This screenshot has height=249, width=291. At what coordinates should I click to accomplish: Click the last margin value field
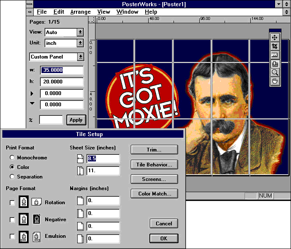(103, 239)
